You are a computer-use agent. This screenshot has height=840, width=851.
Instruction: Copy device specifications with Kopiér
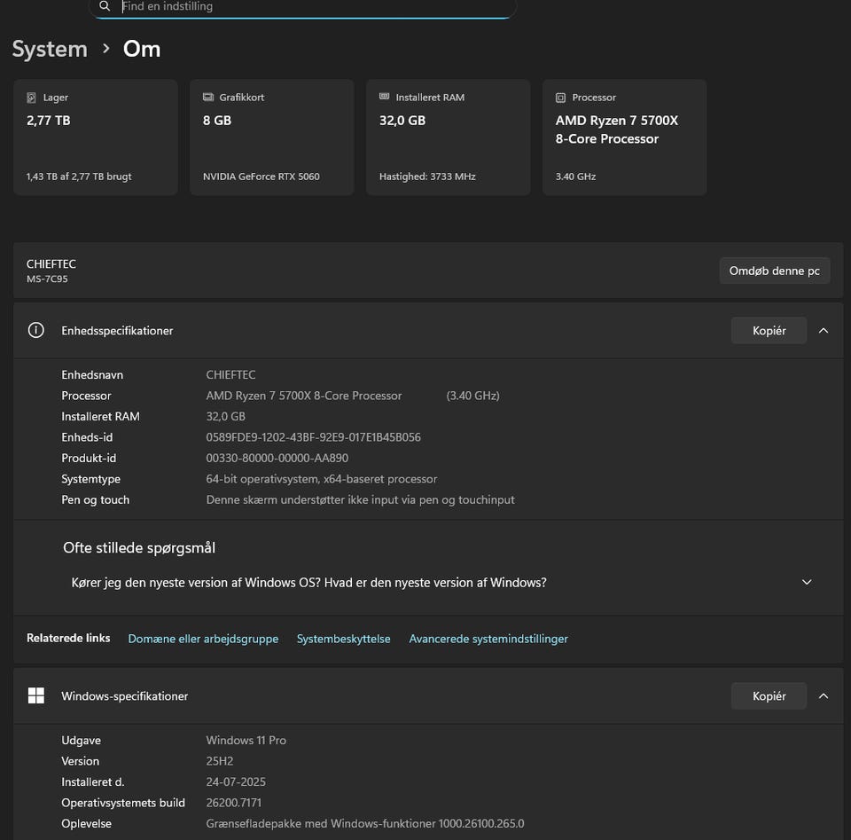coord(769,331)
